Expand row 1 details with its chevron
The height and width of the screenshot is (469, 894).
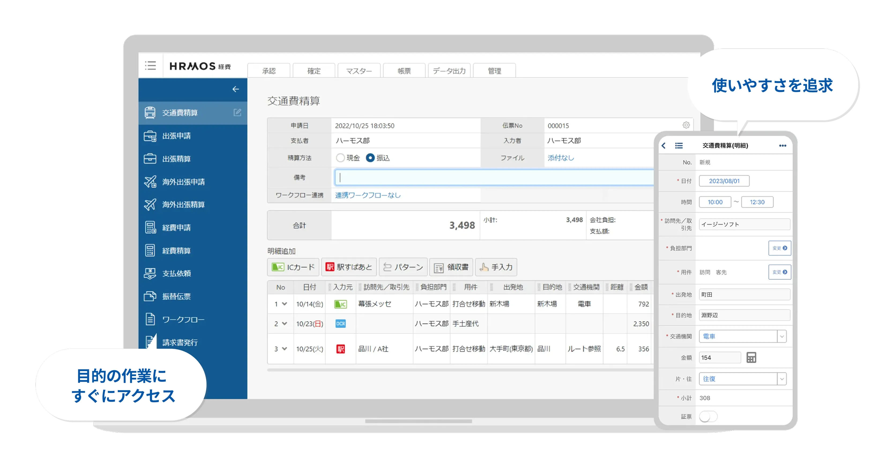tap(285, 304)
